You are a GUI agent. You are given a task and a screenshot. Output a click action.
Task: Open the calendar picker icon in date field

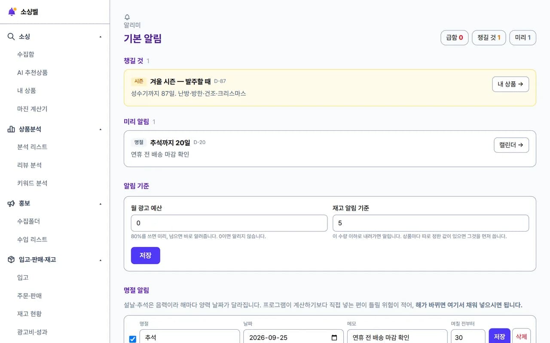(x=334, y=337)
